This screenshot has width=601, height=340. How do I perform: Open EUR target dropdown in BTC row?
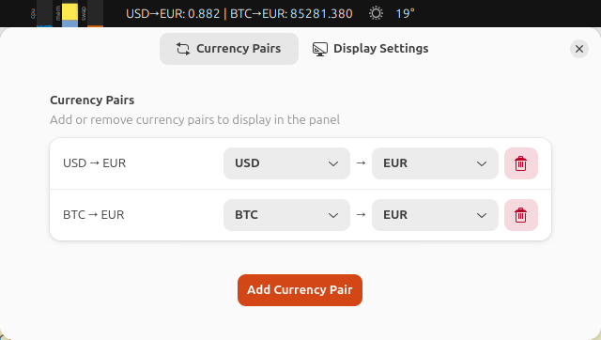click(x=435, y=215)
